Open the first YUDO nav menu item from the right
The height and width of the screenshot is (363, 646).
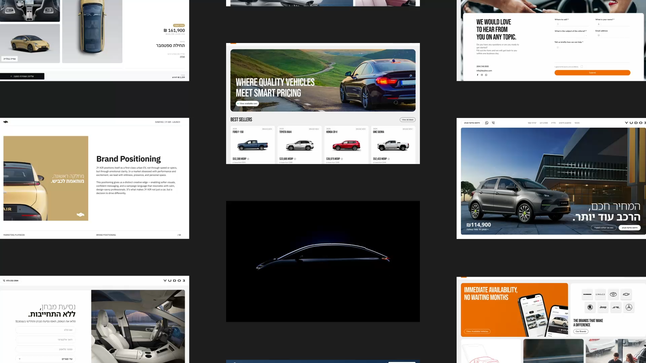[x=577, y=123]
